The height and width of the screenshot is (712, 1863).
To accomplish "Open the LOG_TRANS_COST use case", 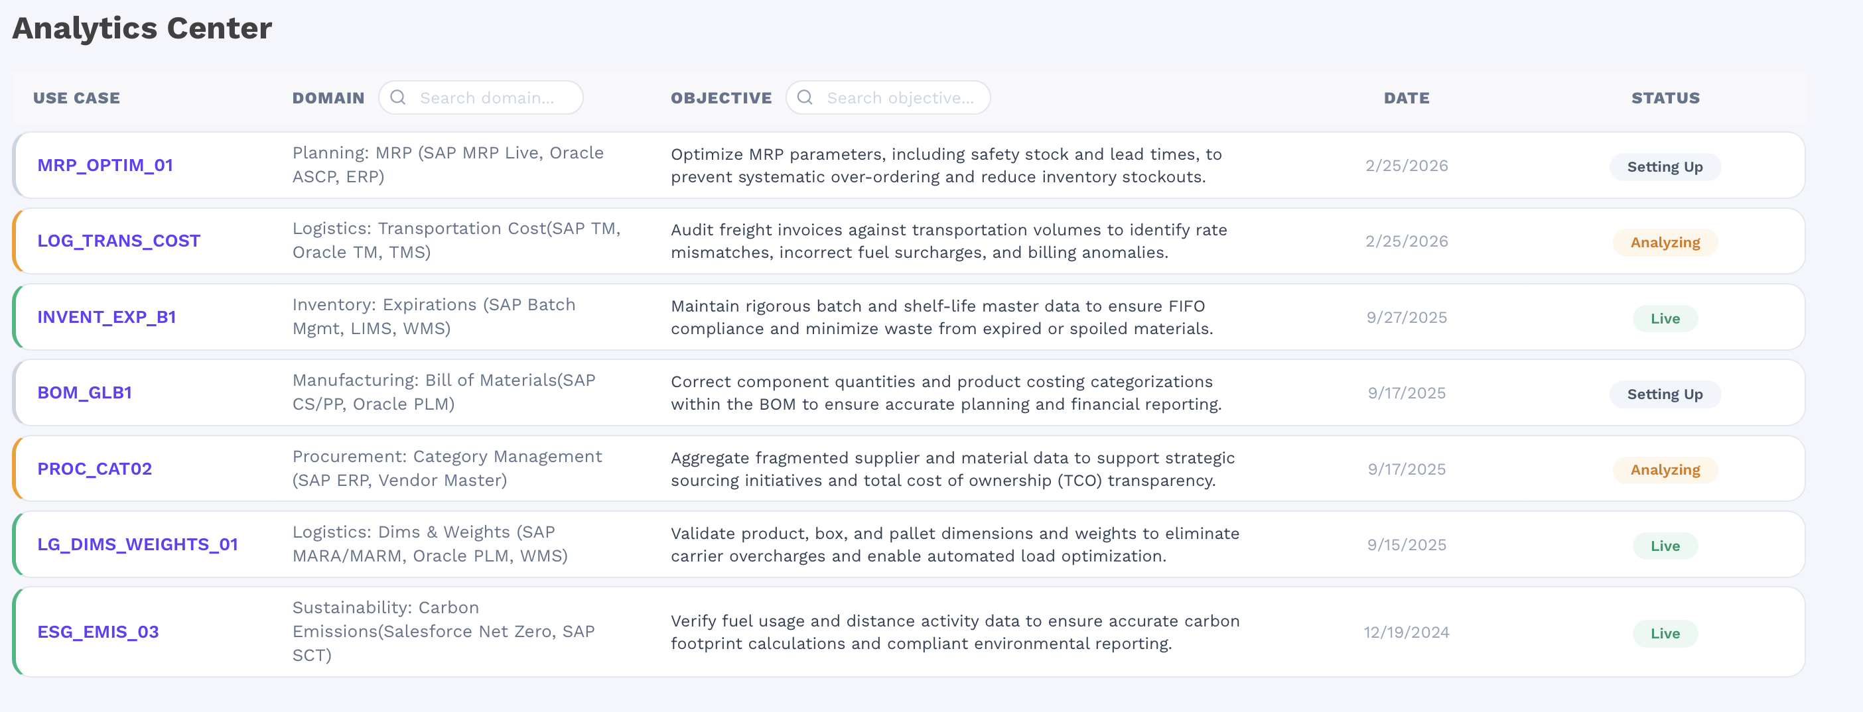I will [x=119, y=241].
